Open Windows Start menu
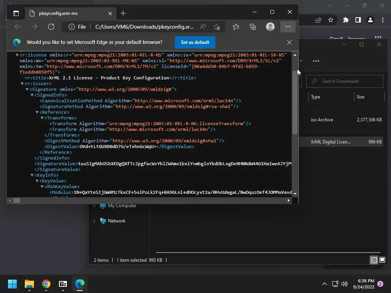Viewport: 391px width, 293px height. coord(12,284)
